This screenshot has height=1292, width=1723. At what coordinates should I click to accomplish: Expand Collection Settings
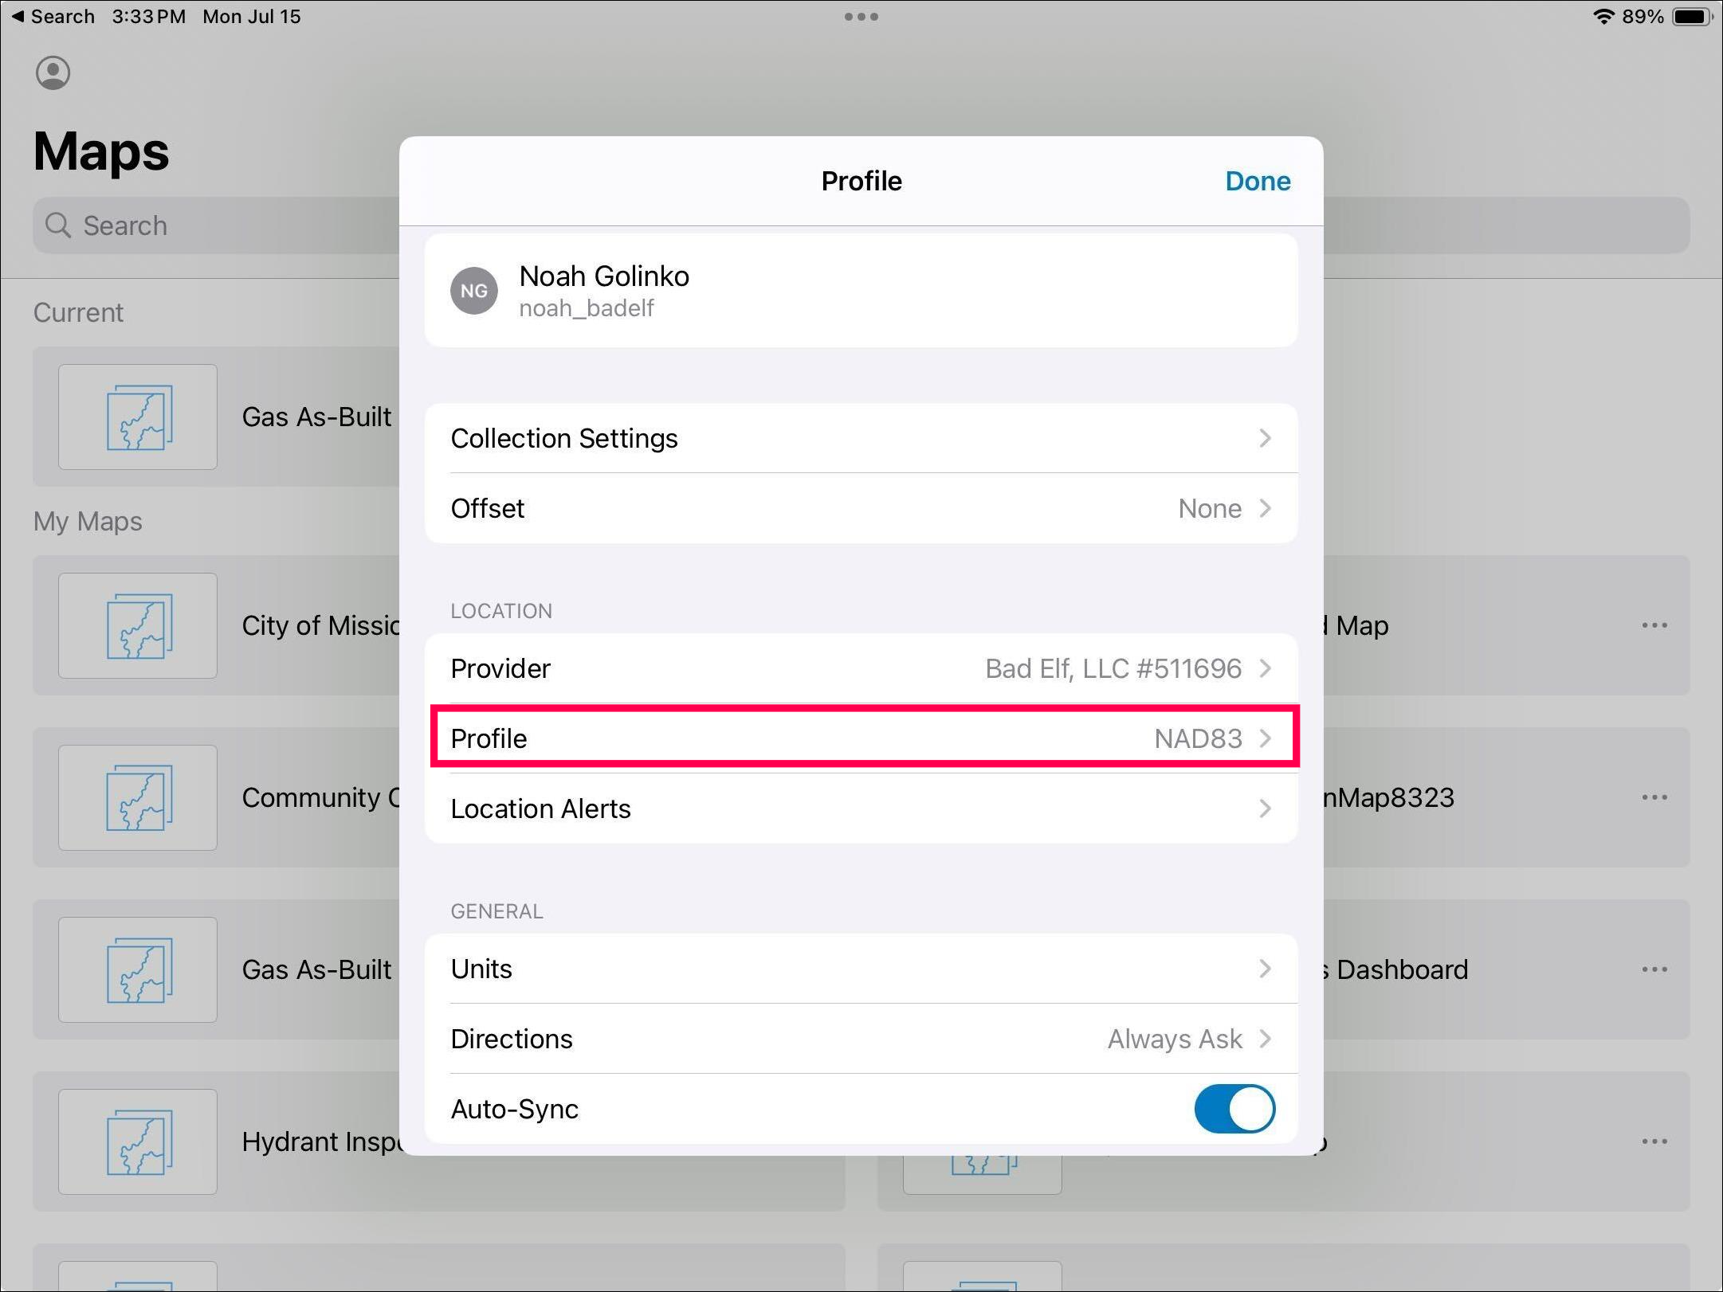(x=861, y=438)
